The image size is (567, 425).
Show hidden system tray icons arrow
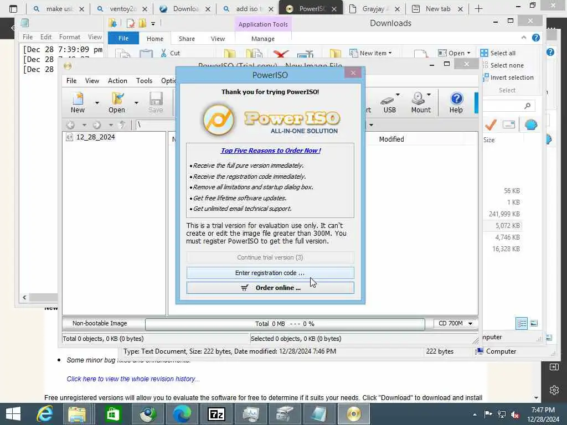[x=475, y=414]
